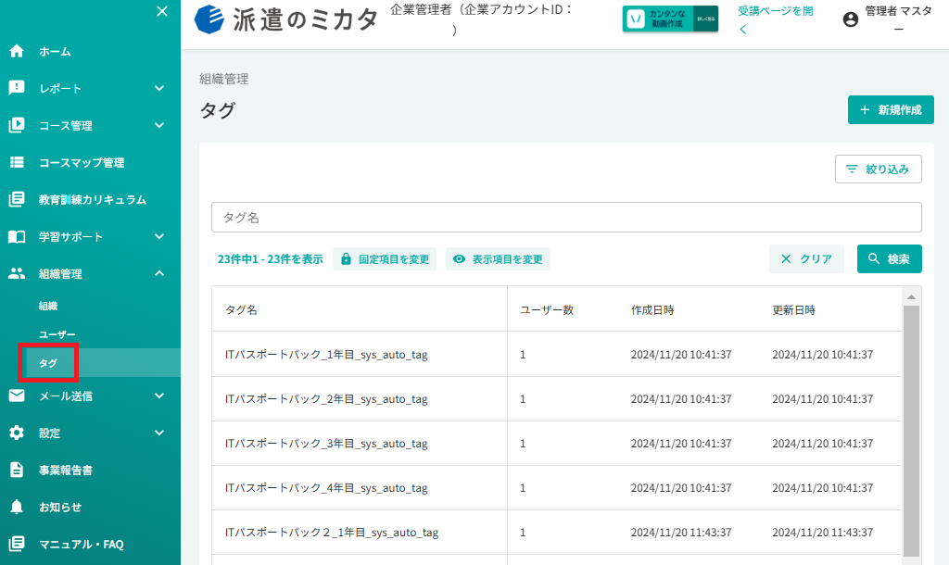
Task: Click the 更新日時 column header
Action: [x=793, y=309]
